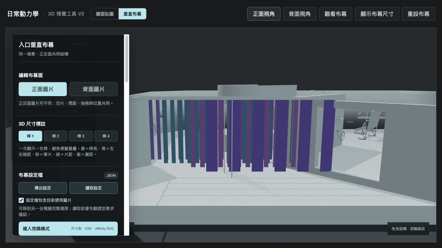The height and width of the screenshot is (248, 442).
Task: Click the 讀取設定 load button
Action: tap(94, 188)
